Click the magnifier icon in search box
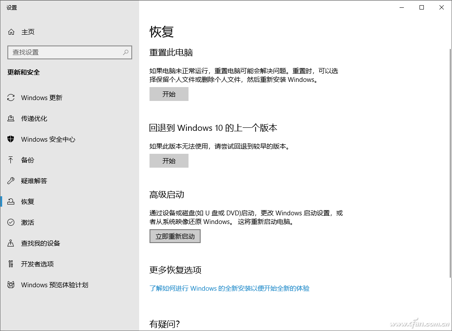 (126, 52)
